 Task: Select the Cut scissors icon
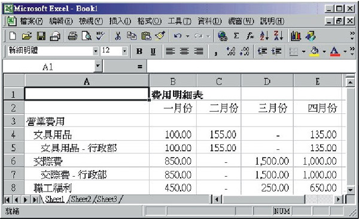click(118, 36)
